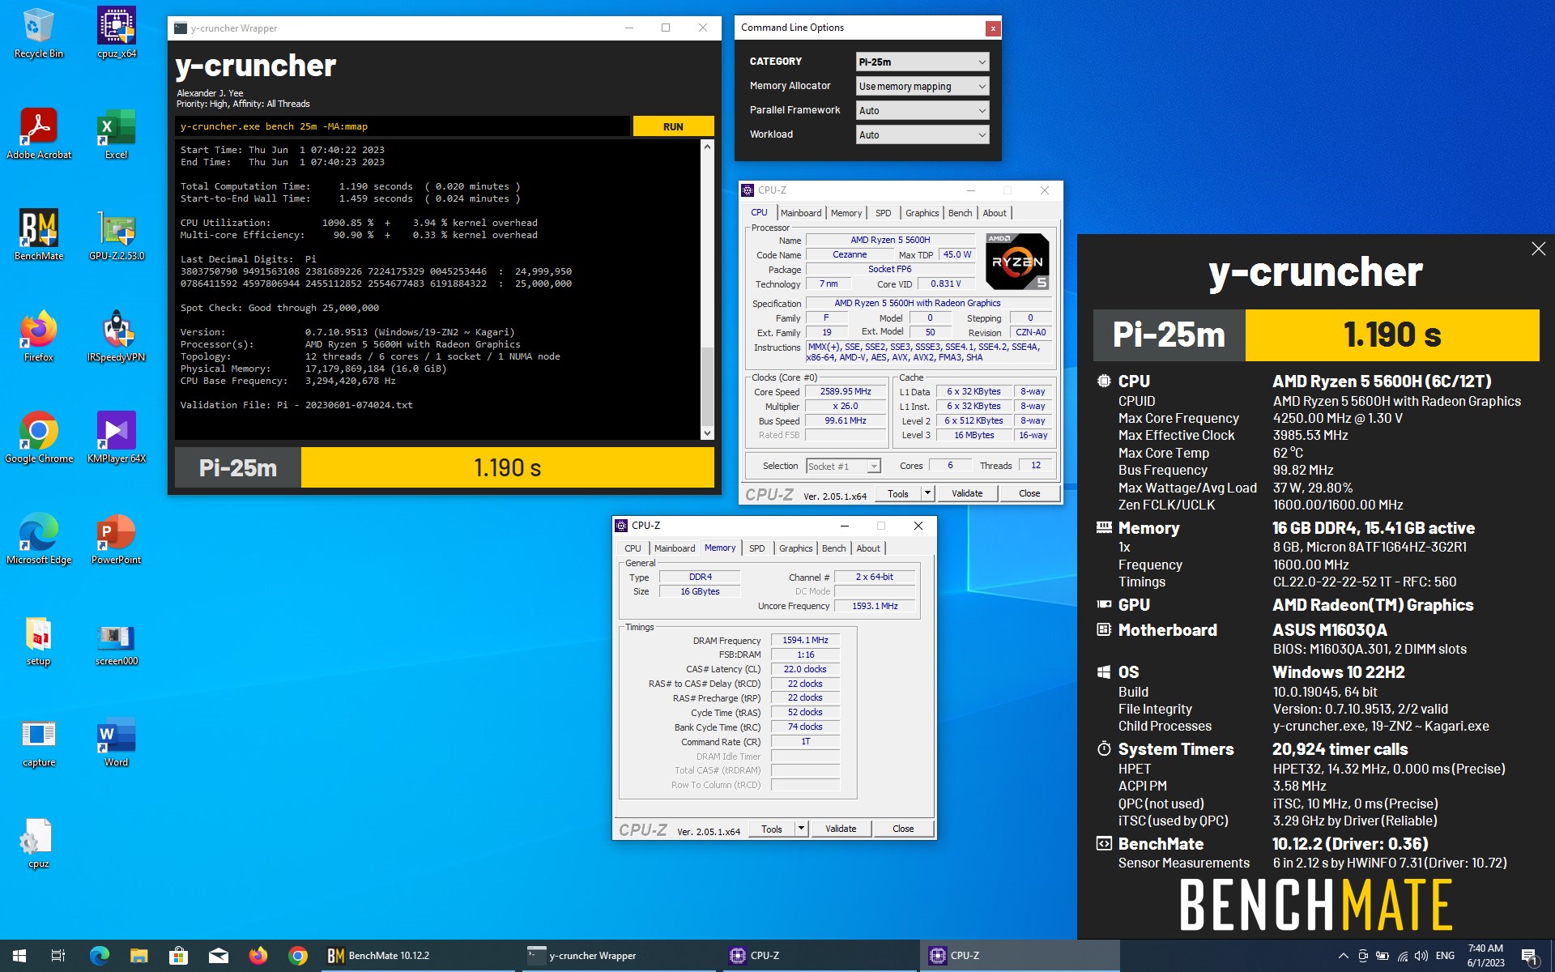The width and height of the screenshot is (1555, 972).
Task: Open GPU-Z.2.53.0 desktop icon
Action: point(117,236)
